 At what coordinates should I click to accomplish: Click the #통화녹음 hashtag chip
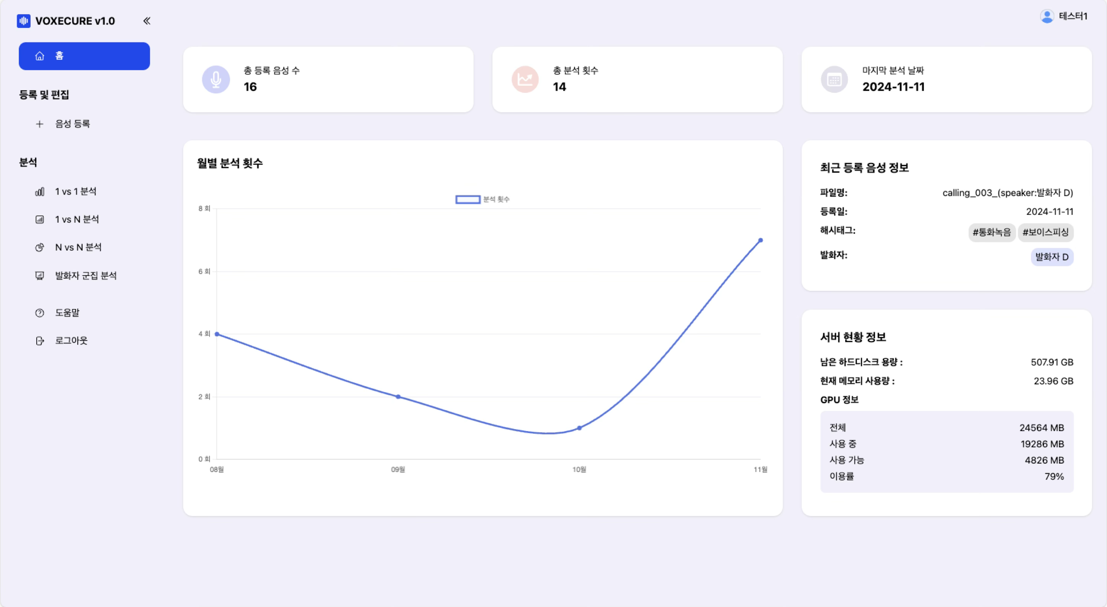tap(992, 232)
